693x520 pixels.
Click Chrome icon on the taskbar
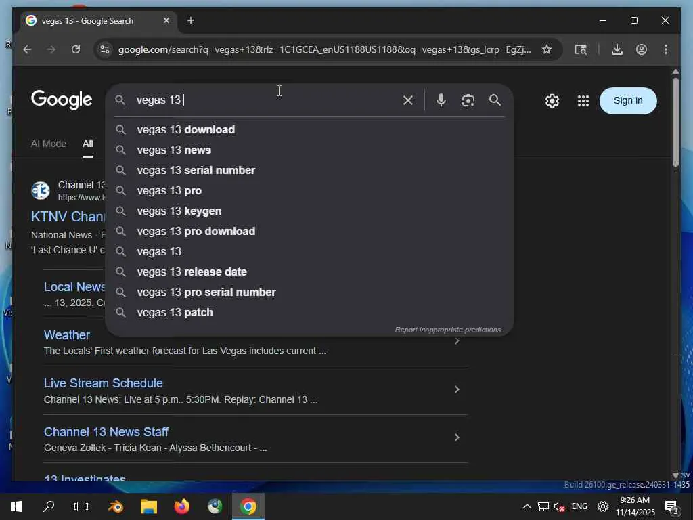pos(248,506)
